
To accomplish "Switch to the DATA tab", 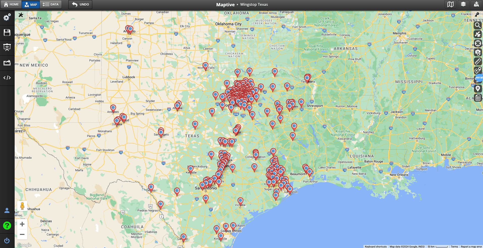I will [x=51, y=5].
